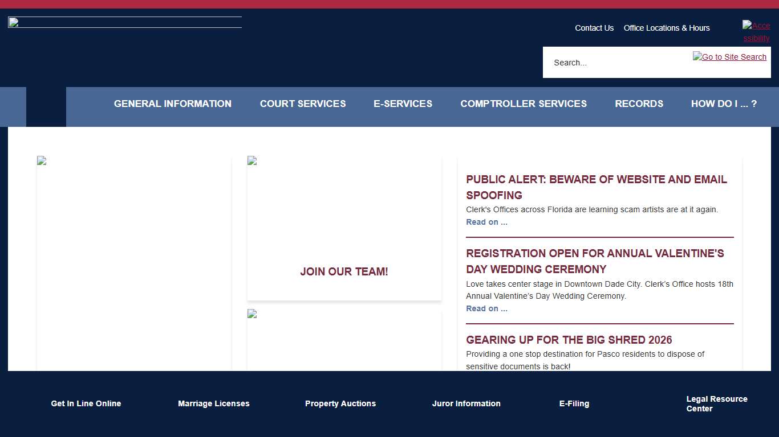Select the E-SERVICES navigation item
Image resolution: width=779 pixels, height=437 pixels.
tap(403, 104)
